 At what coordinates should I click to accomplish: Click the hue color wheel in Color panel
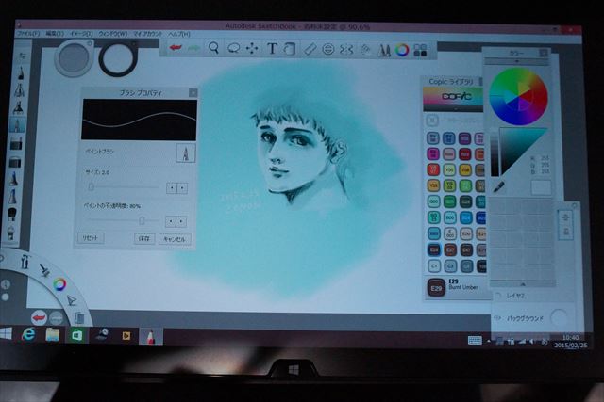(x=518, y=96)
